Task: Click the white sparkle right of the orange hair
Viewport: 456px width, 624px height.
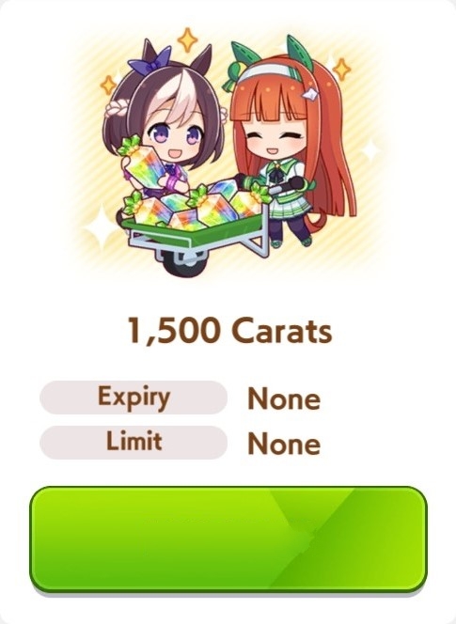Action: [370, 149]
